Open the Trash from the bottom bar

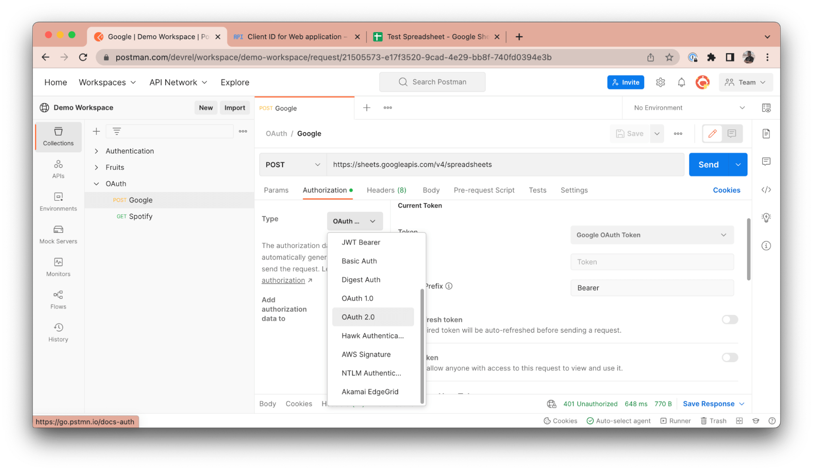tap(713, 421)
